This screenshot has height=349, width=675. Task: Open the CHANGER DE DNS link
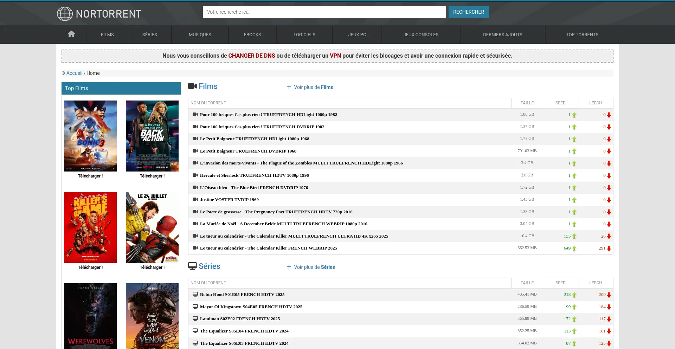tap(251, 56)
